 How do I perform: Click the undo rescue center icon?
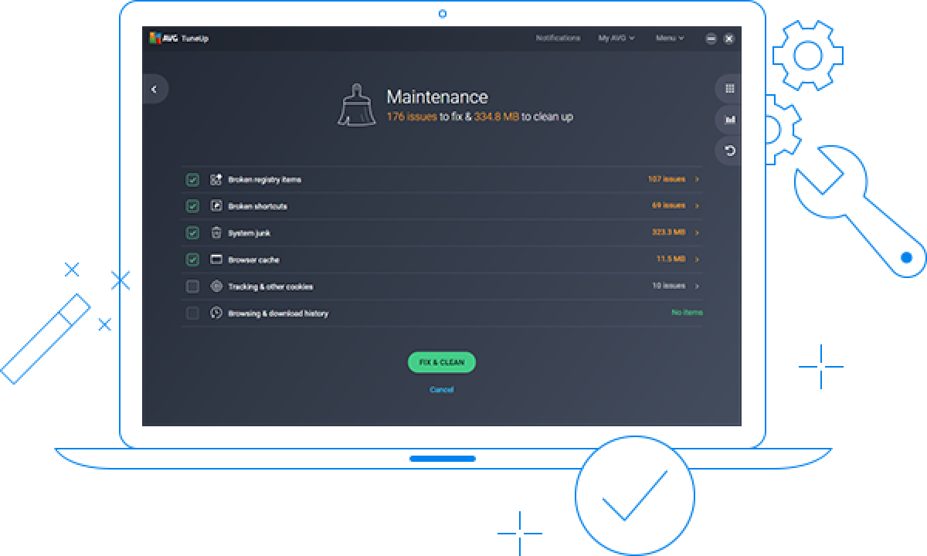point(729,151)
